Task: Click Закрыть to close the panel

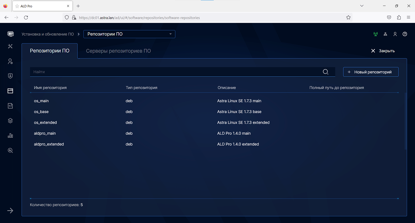Action: [383, 51]
